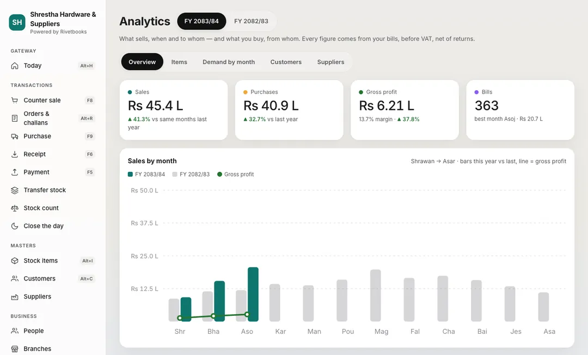Open Close the day

pyautogui.click(x=52, y=226)
